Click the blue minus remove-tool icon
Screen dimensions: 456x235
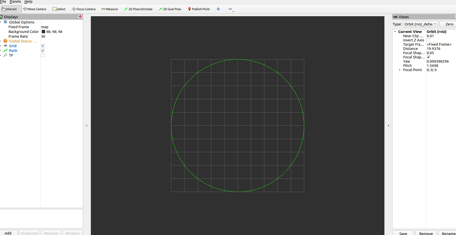230,9
